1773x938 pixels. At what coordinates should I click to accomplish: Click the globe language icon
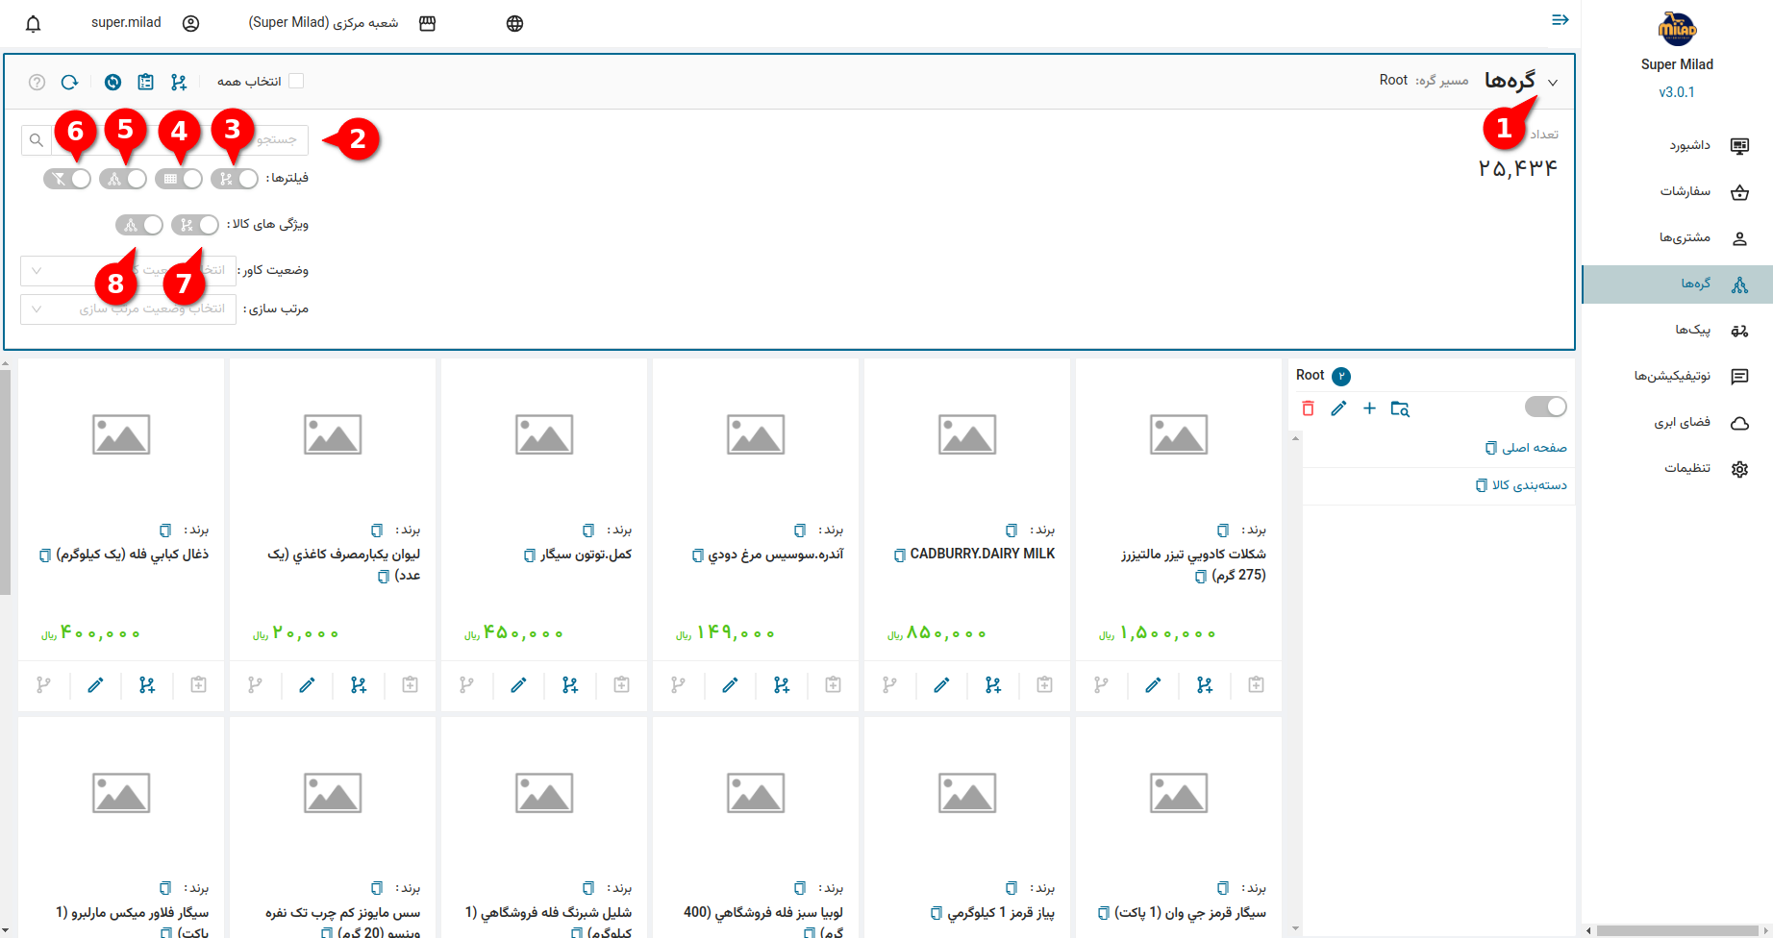(514, 24)
